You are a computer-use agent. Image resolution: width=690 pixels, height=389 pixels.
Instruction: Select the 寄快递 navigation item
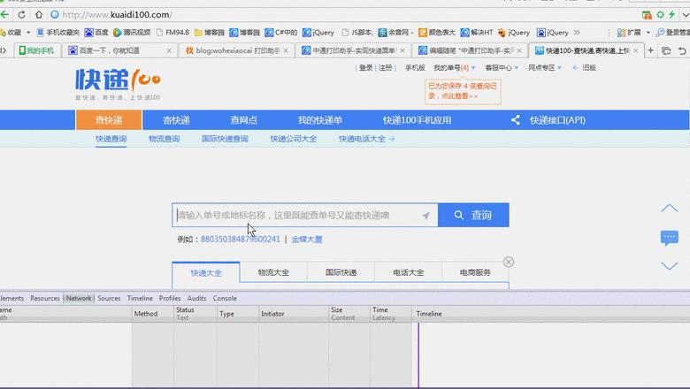(176, 120)
